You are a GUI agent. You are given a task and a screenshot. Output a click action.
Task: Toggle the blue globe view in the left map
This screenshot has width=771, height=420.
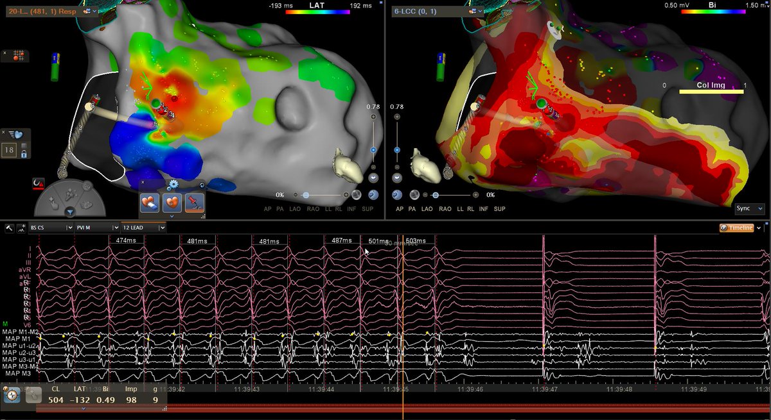373,195
